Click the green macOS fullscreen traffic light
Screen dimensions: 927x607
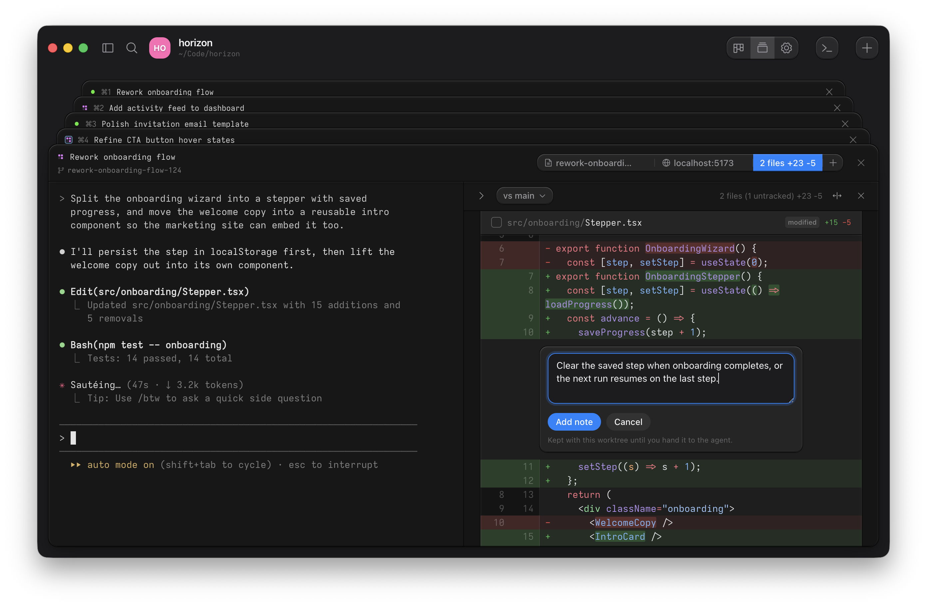tap(83, 48)
